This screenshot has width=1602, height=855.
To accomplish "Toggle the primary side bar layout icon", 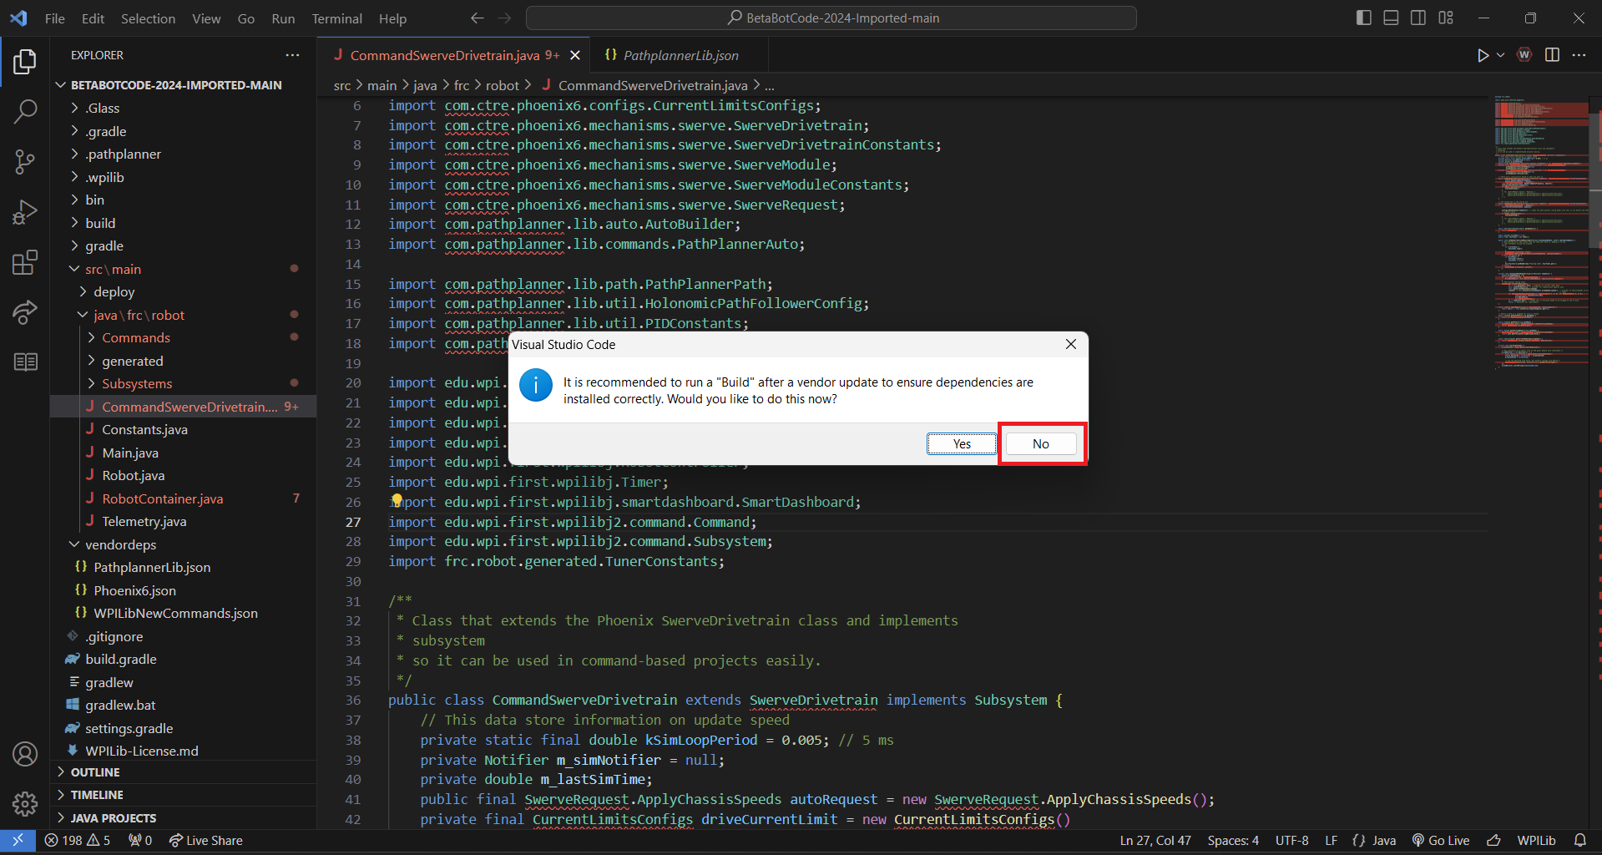I will tap(1364, 18).
